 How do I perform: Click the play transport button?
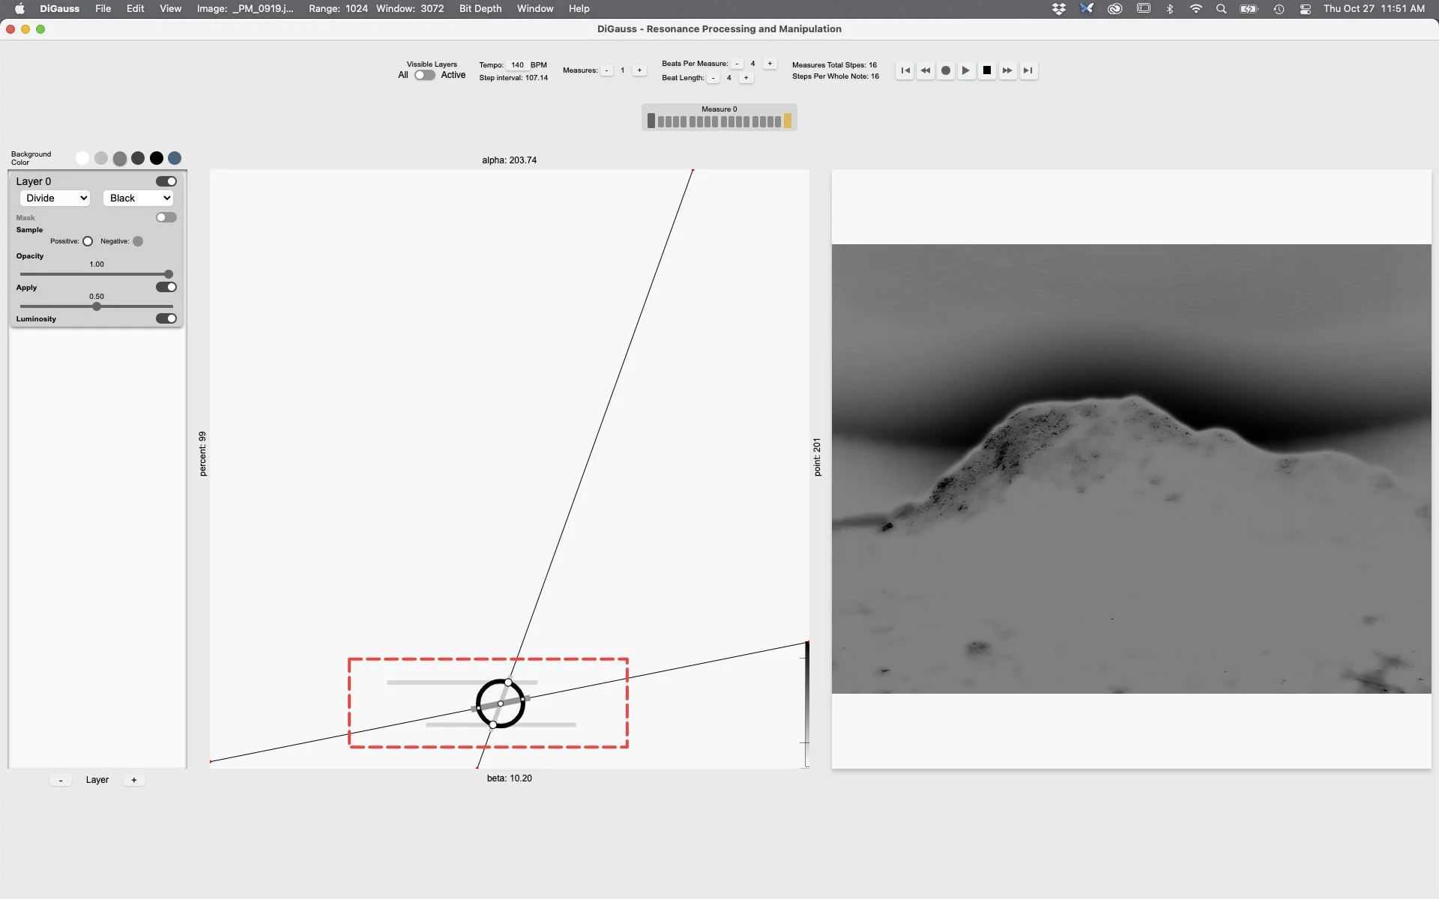click(966, 70)
